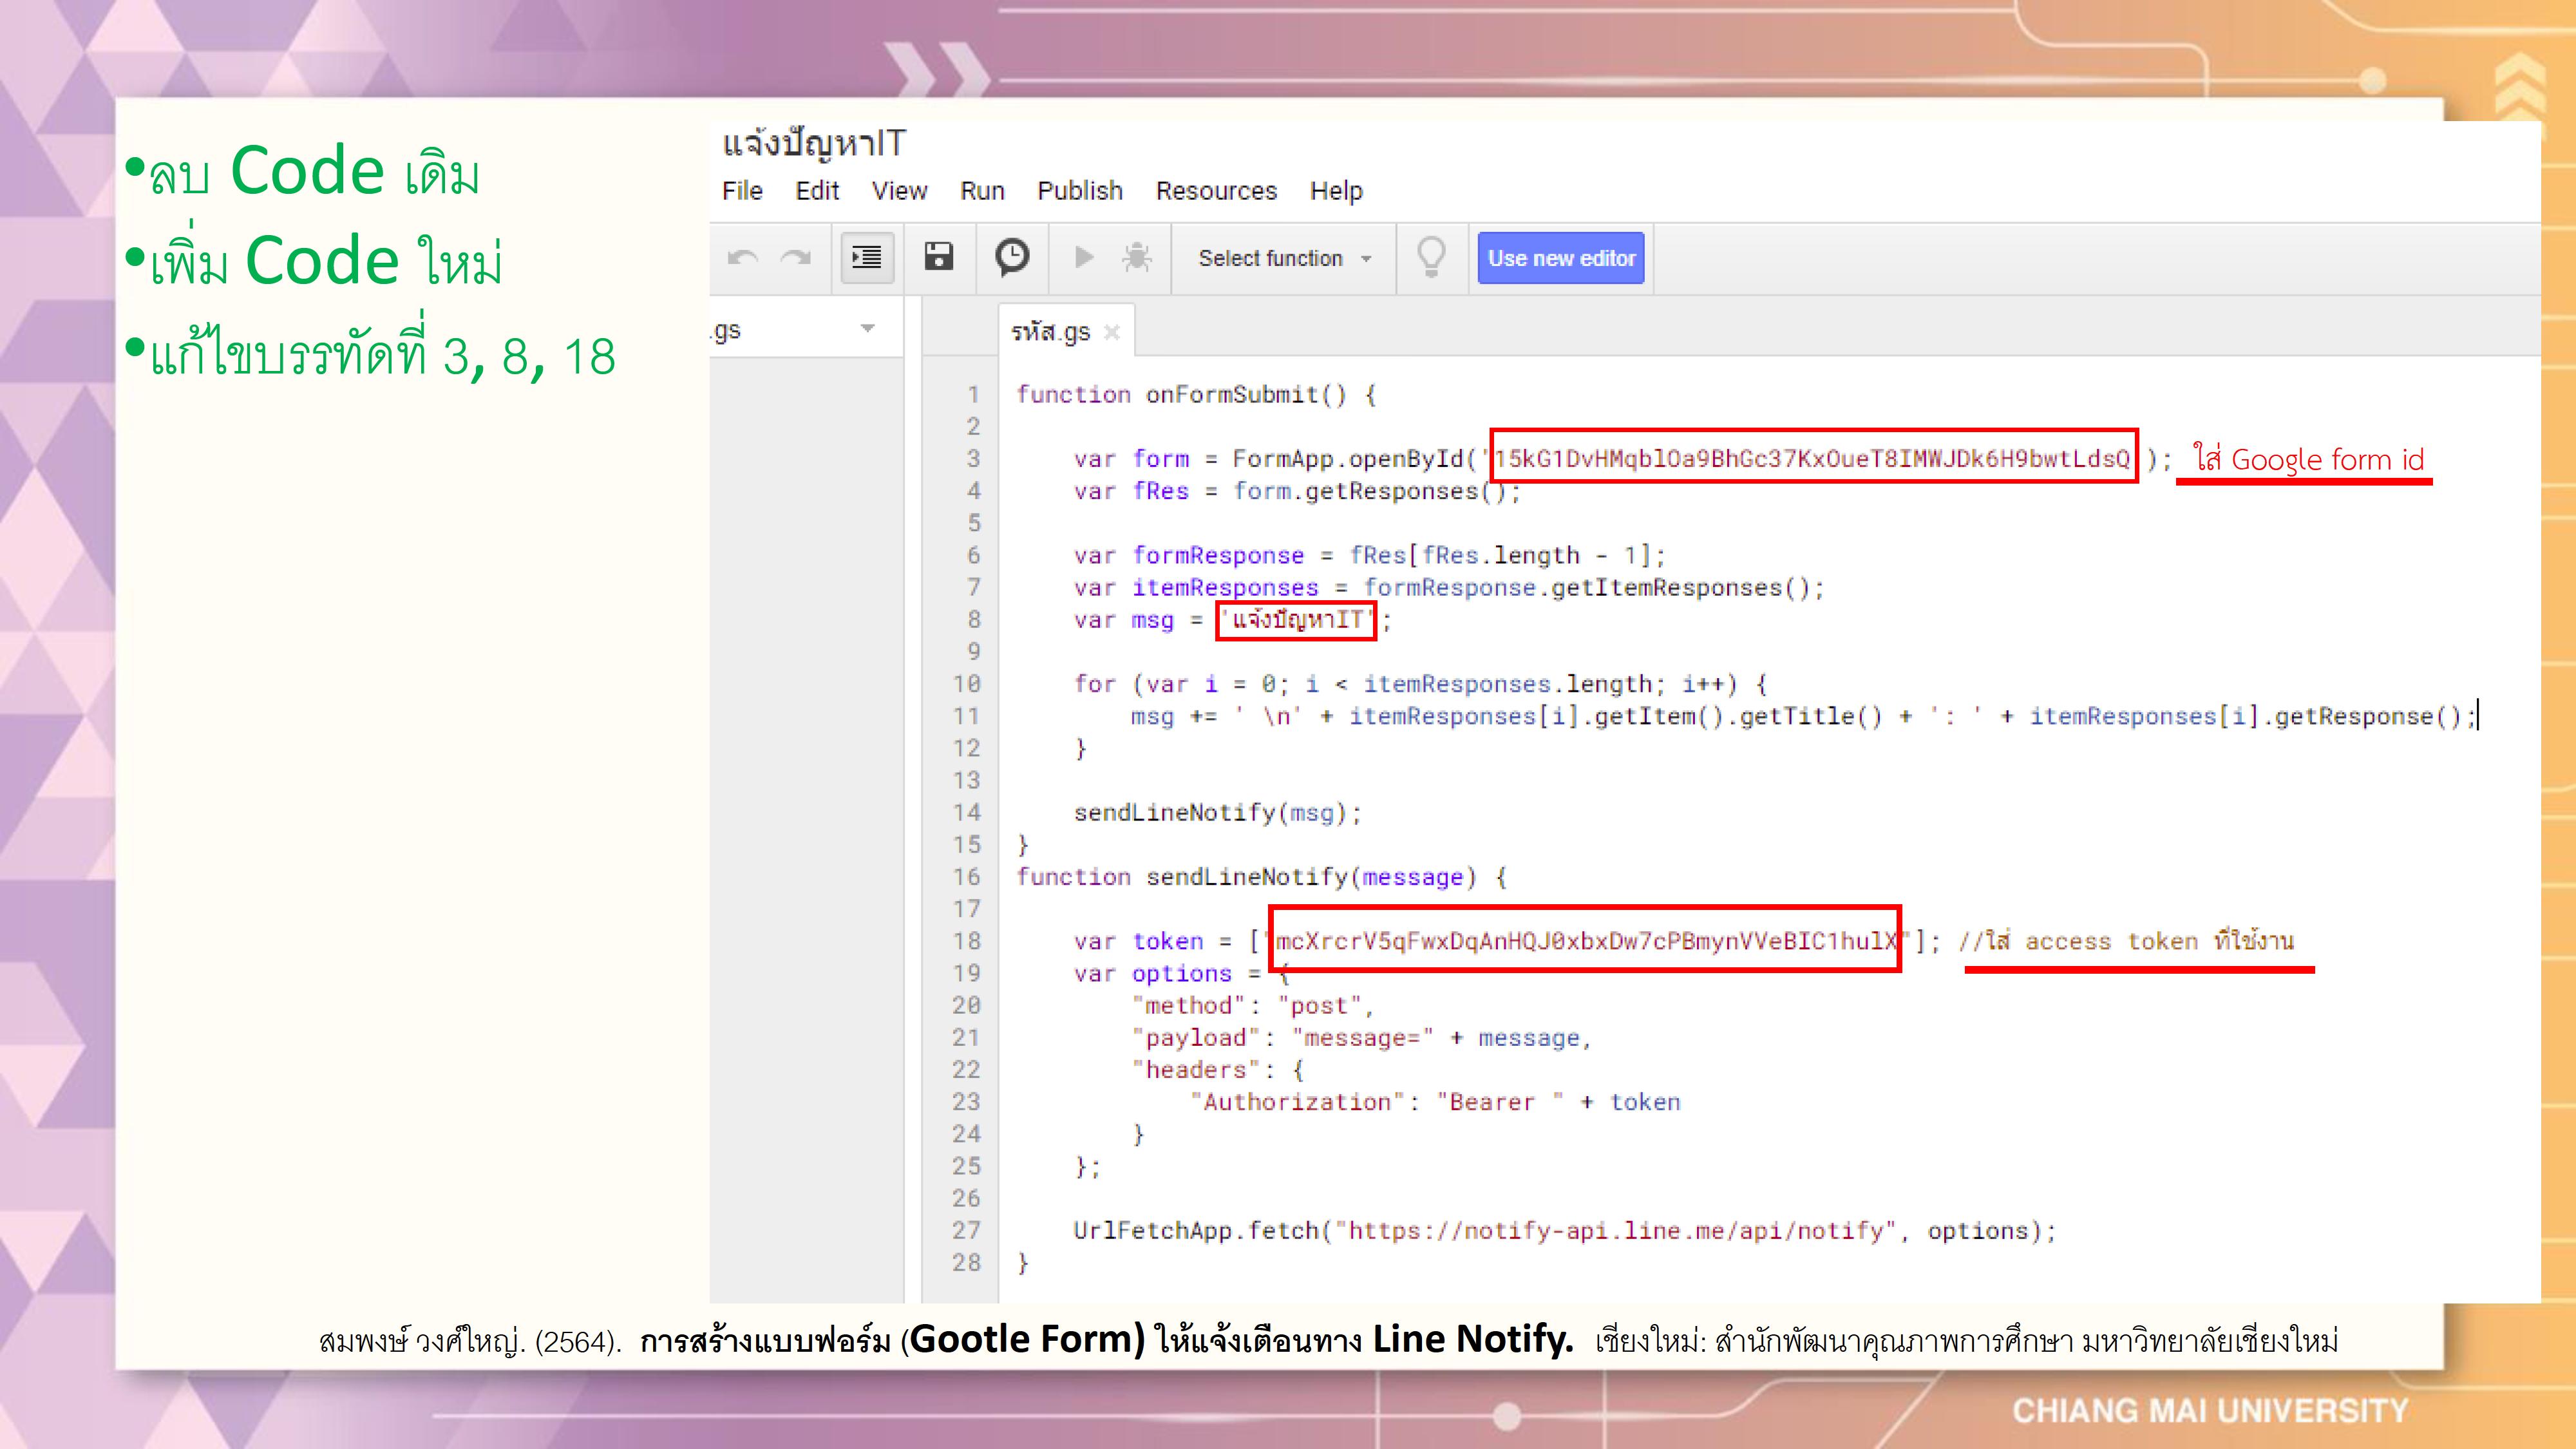This screenshot has height=1449, width=2576.
Task: Open the Run menu
Action: (x=982, y=190)
